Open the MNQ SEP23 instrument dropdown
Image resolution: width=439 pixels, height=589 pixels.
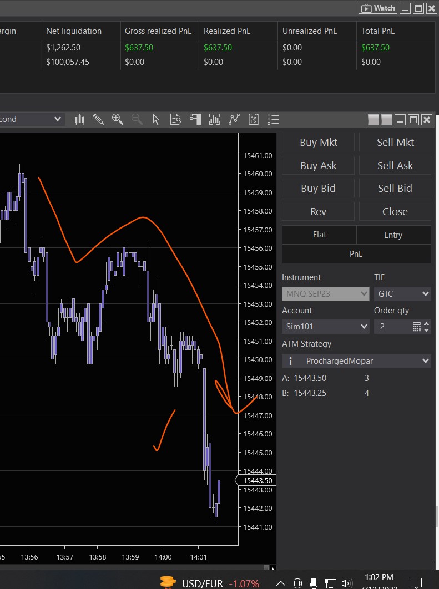[x=325, y=294]
